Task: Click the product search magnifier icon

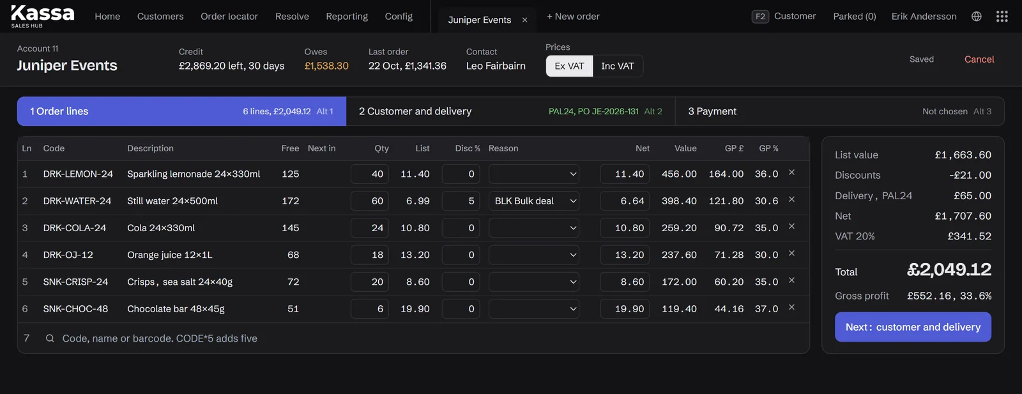Action: [50, 338]
